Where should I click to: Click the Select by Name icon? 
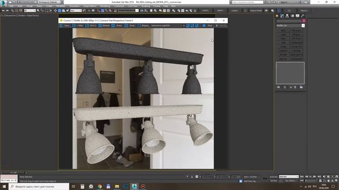coord(42,11)
